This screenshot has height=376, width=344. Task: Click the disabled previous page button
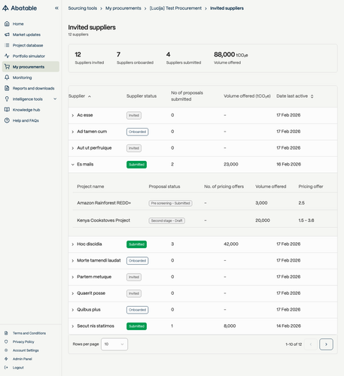[311, 344]
